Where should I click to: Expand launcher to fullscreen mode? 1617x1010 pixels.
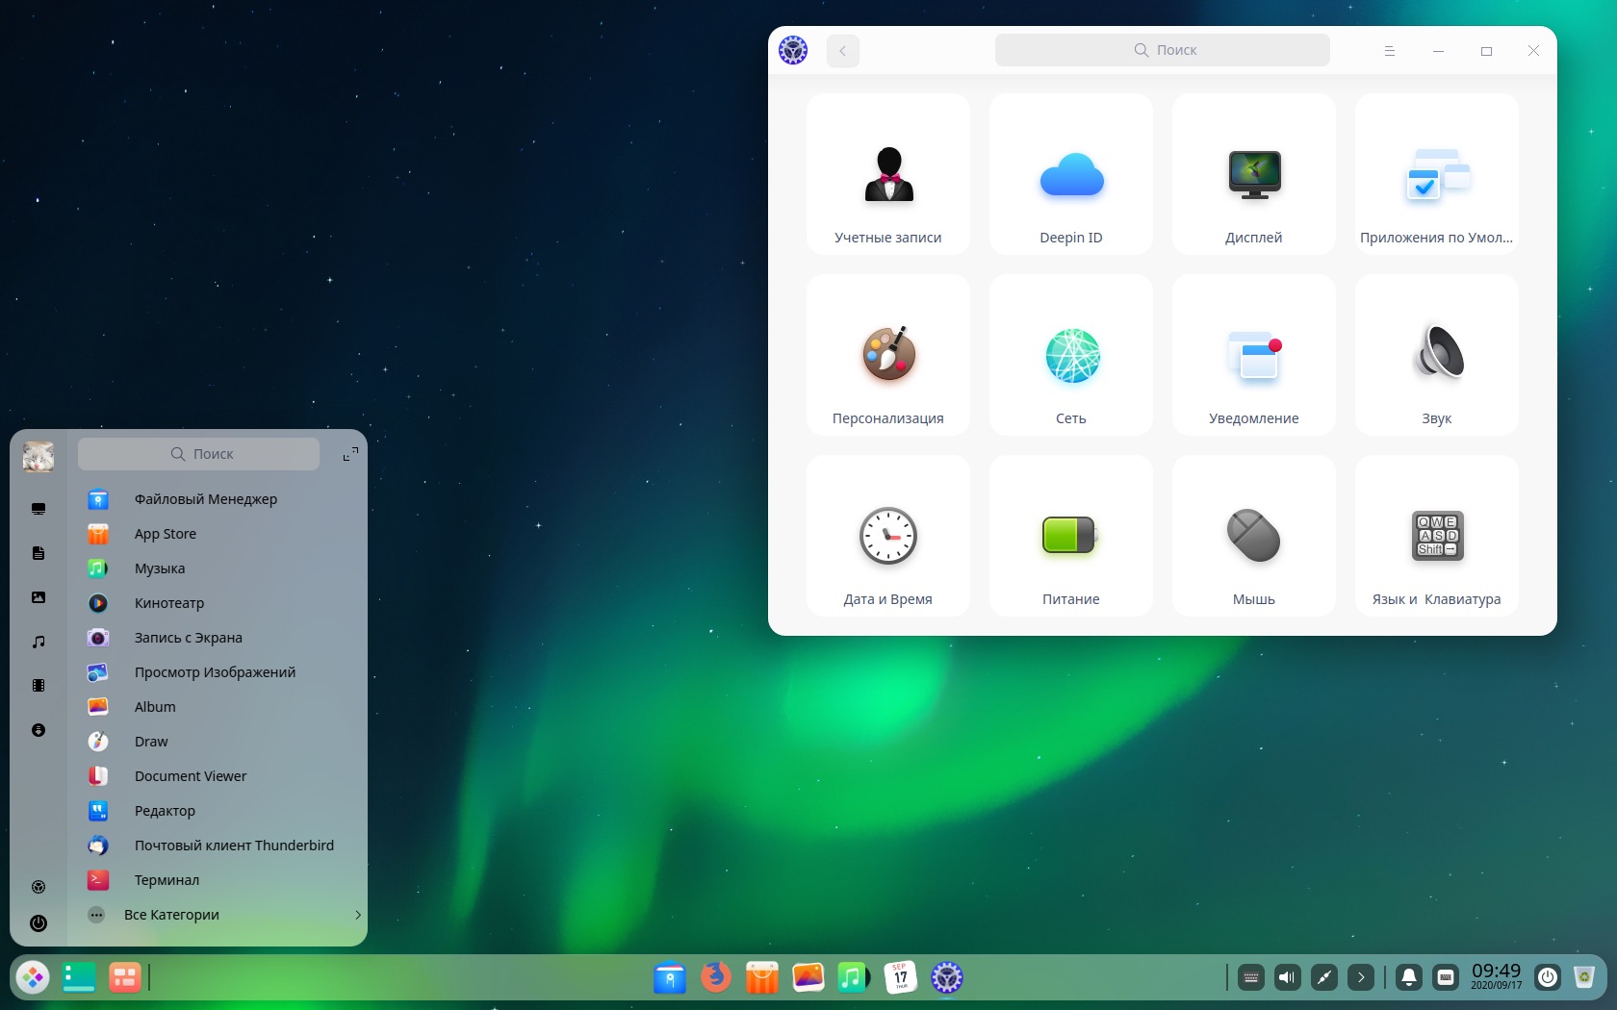tap(350, 454)
